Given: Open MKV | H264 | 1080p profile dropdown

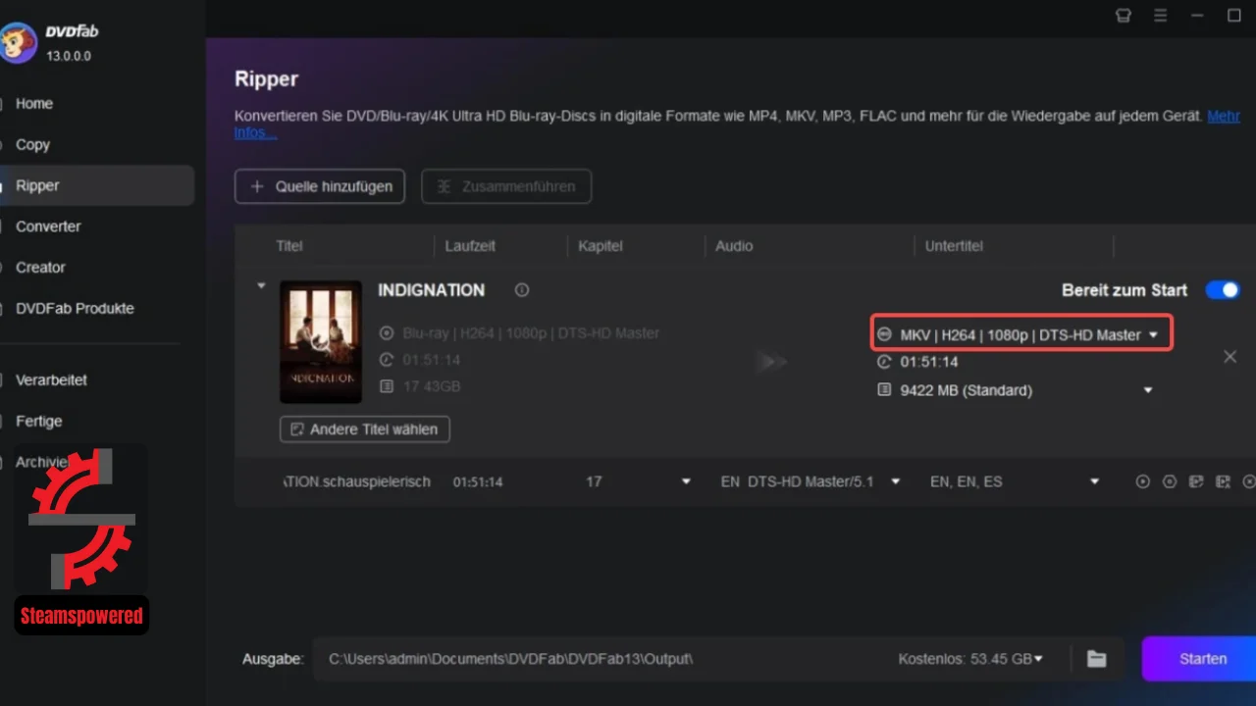Looking at the screenshot, I should pos(1020,334).
